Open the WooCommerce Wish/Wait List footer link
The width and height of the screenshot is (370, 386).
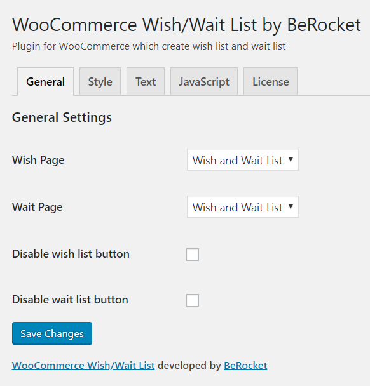pyautogui.click(x=83, y=366)
